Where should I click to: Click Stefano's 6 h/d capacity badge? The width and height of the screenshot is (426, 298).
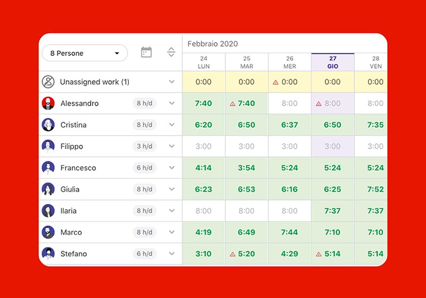tap(144, 254)
